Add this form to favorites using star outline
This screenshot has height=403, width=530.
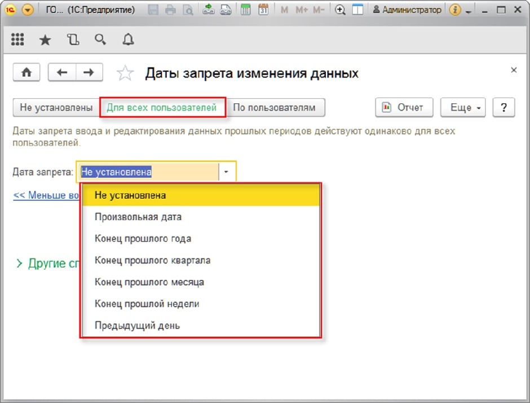[125, 73]
